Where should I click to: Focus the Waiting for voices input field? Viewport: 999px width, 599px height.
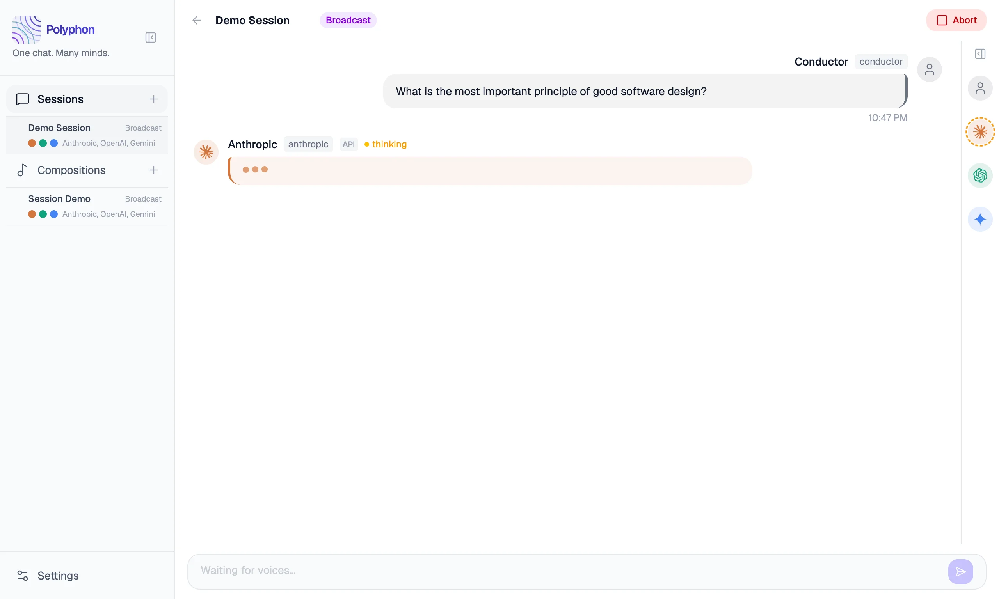pos(565,571)
